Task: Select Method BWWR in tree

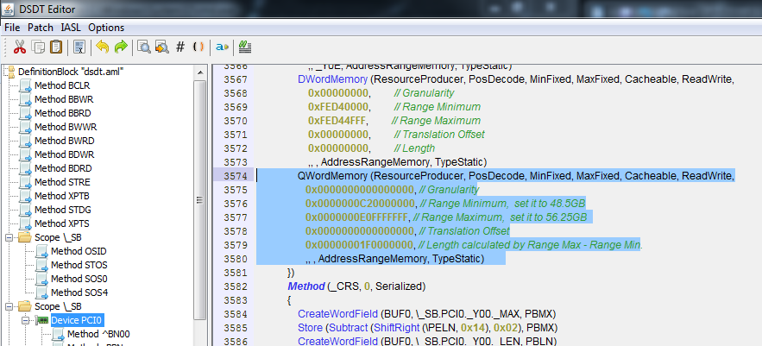Action: 66,127
